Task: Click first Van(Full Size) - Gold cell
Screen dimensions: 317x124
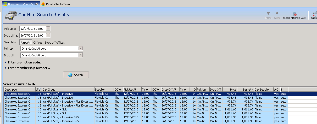Action: (x=68, y=109)
